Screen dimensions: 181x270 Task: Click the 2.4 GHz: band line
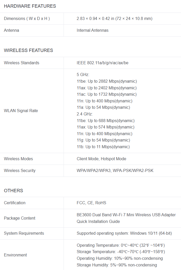[x=85, y=114]
